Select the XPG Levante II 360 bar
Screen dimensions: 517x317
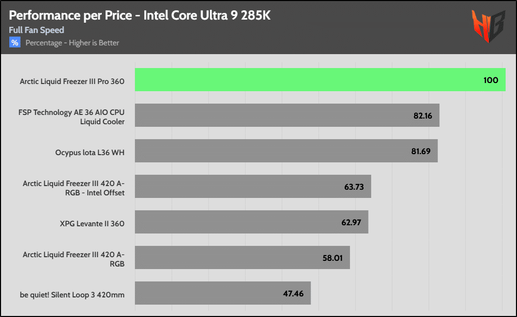tap(248, 222)
